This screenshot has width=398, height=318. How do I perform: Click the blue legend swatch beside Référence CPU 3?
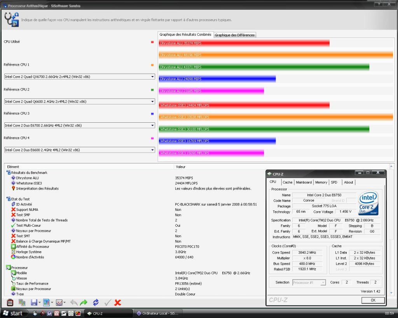click(x=152, y=114)
